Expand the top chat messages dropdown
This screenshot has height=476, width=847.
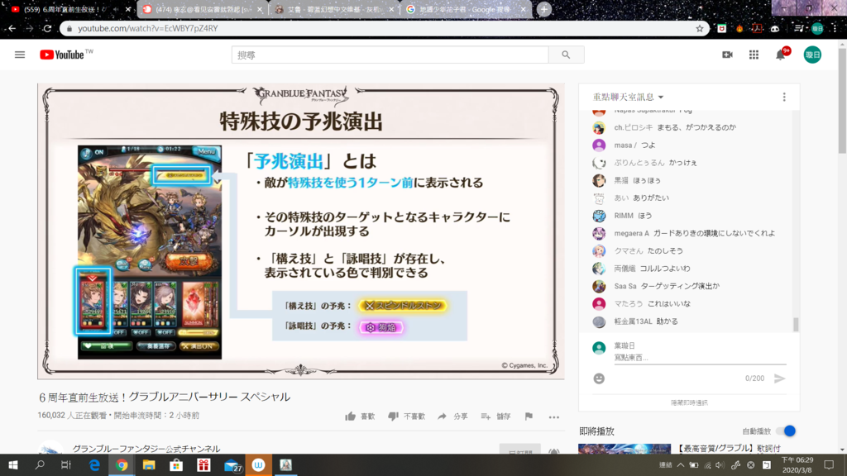[629, 98]
